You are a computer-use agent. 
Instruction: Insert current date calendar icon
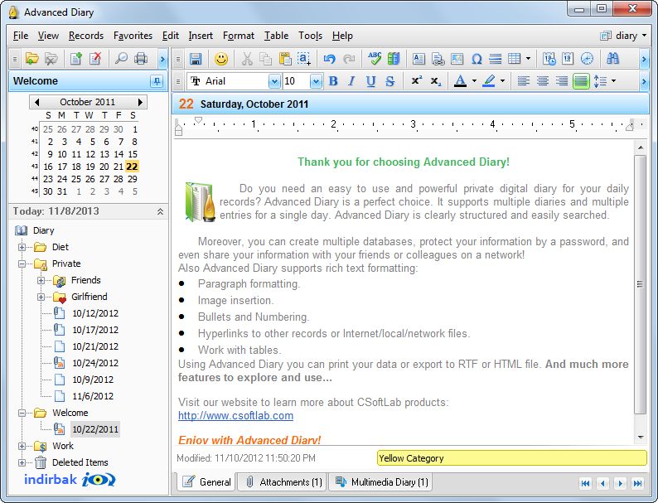tap(568, 59)
